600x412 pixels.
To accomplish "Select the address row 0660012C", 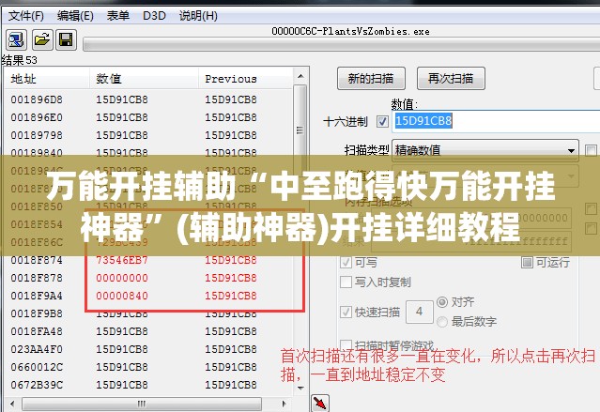I will [x=148, y=367].
